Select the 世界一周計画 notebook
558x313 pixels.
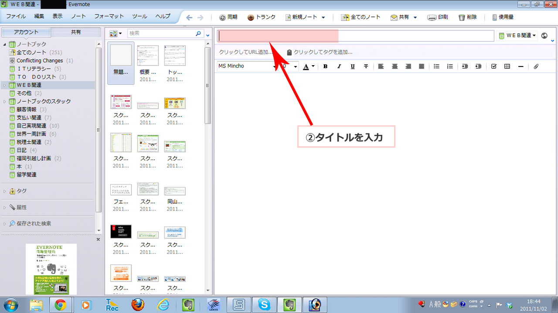(31, 134)
